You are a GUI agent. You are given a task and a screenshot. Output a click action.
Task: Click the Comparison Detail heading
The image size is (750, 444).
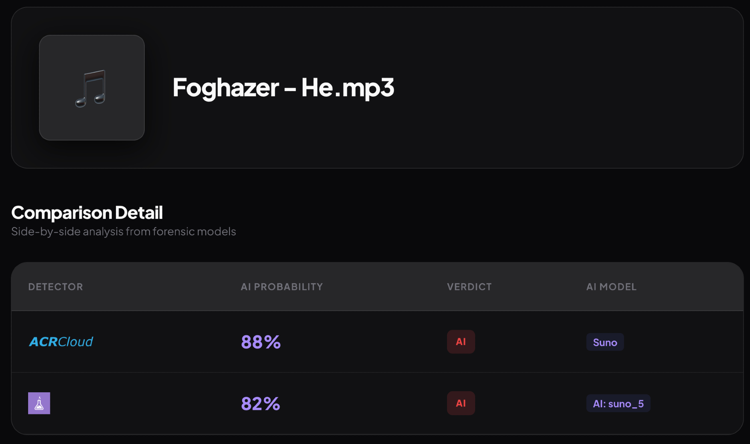[87, 212]
